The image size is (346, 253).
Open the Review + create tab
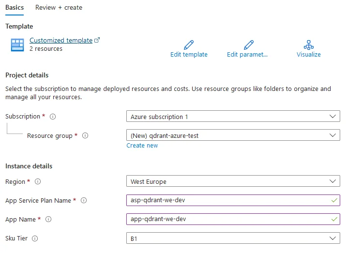[59, 8]
